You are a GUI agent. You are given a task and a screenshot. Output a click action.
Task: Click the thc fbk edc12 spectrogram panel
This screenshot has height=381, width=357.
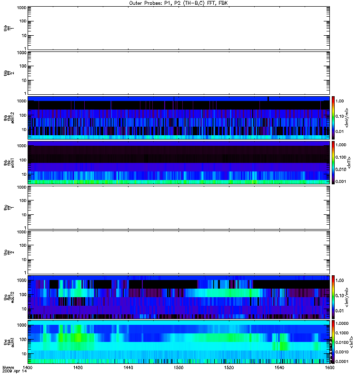click(178, 297)
